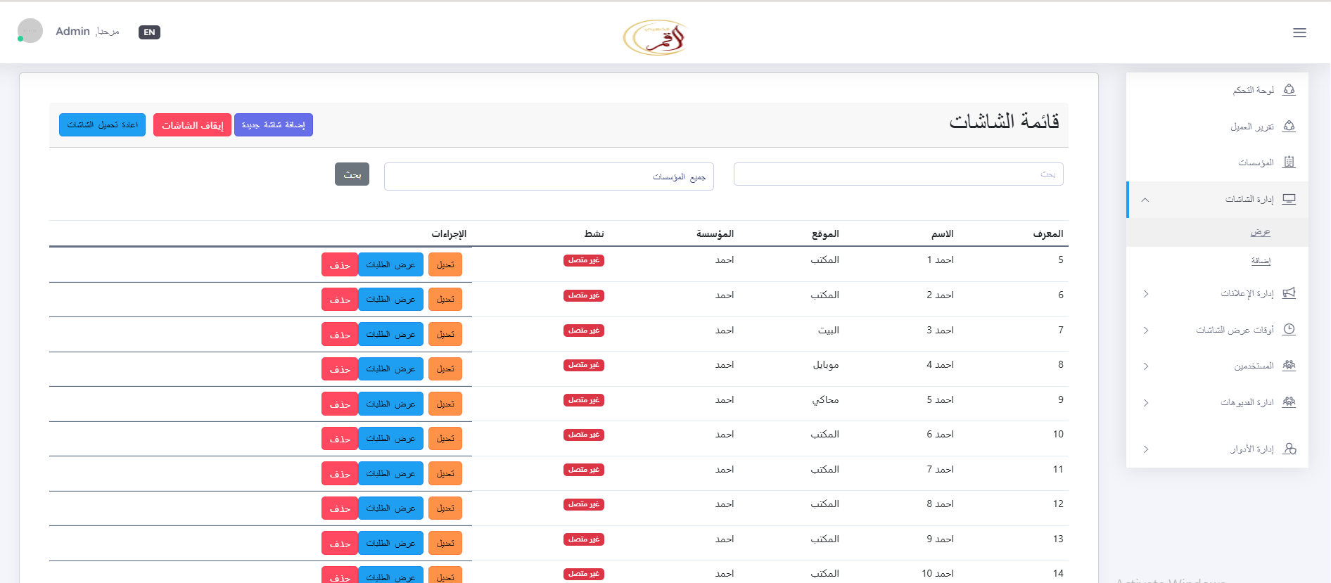
Task: Click the search text input field
Action: pos(898,174)
